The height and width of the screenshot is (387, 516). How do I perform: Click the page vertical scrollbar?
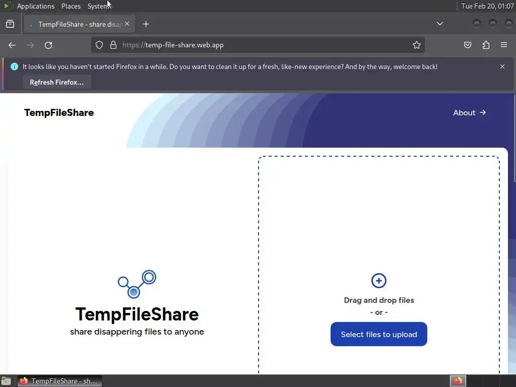(x=514, y=138)
